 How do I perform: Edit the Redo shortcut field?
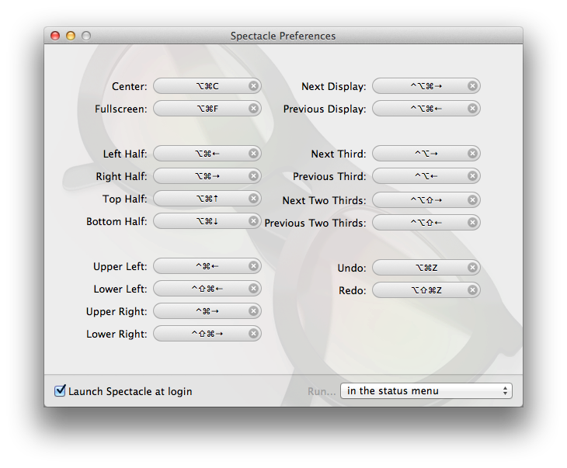pos(426,289)
